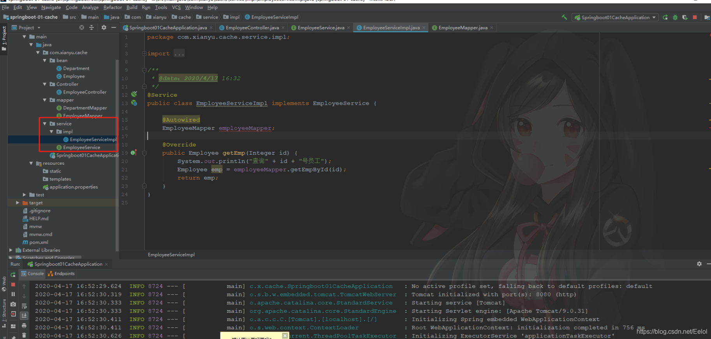Open the Web side tool window button
This screenshot has width=711, height=339.
[x=4, y=284]
